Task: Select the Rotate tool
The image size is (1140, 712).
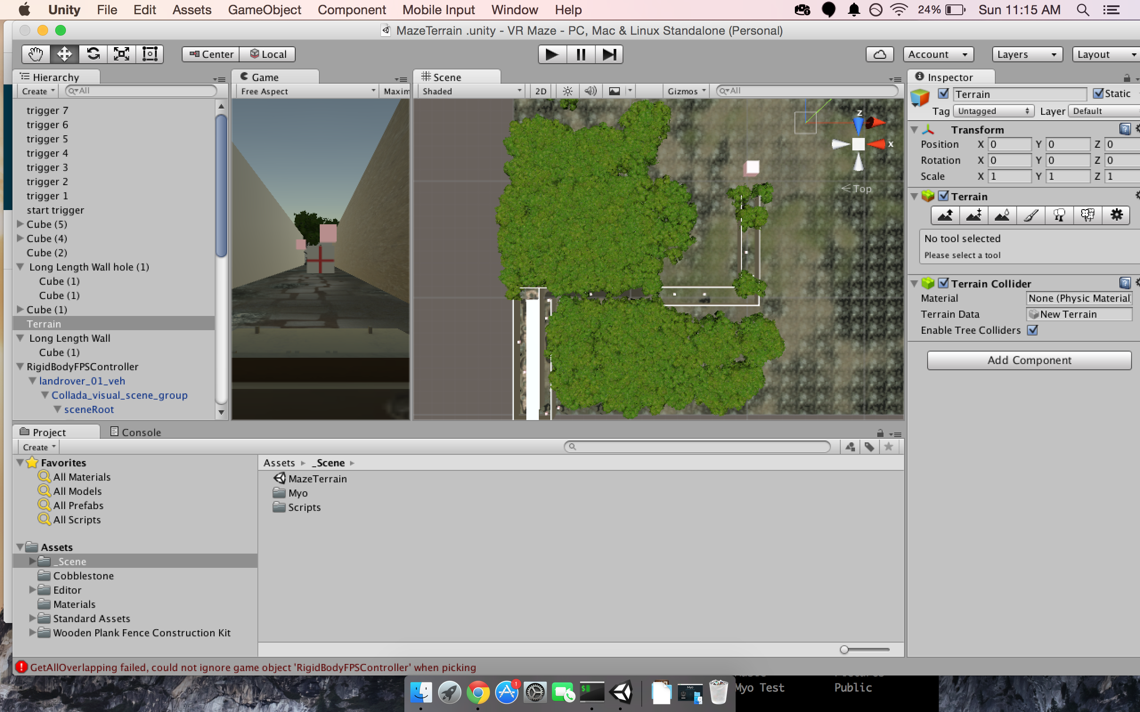Action: click(93, 54)
